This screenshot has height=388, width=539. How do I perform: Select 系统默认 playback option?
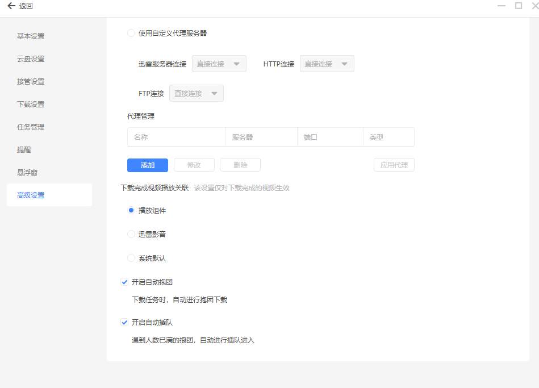[131, 258]
